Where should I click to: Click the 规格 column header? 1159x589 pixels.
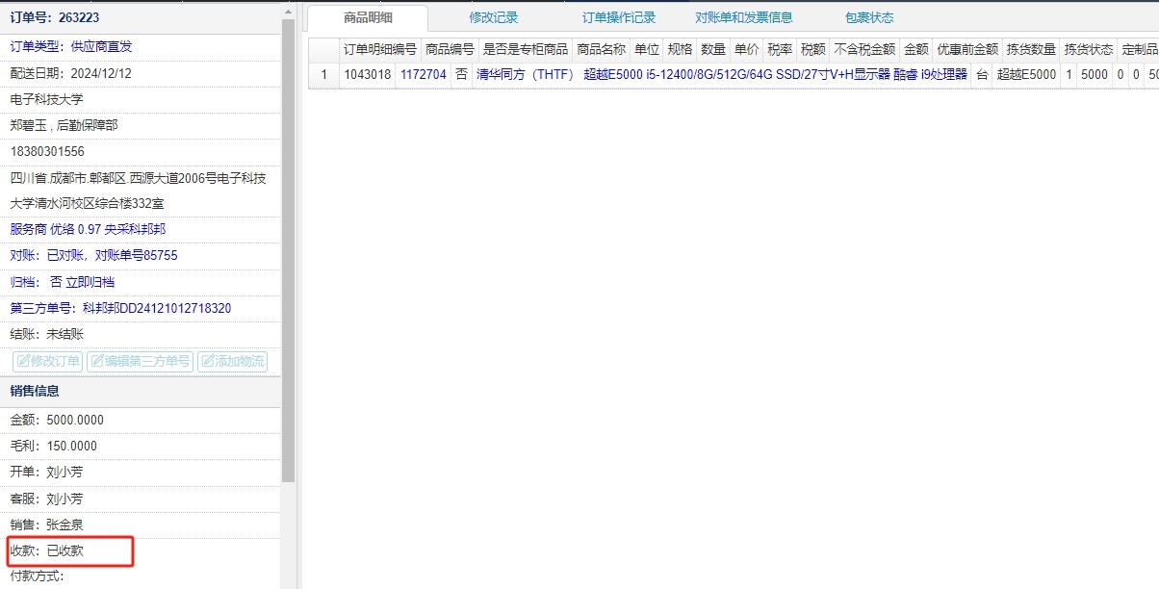680,49
